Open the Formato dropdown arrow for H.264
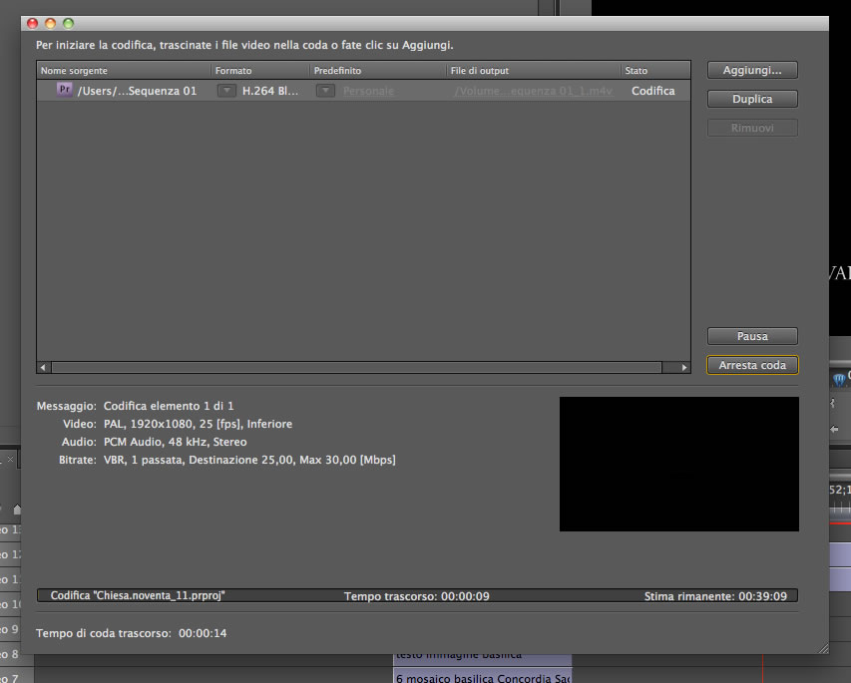 [226, 91]
